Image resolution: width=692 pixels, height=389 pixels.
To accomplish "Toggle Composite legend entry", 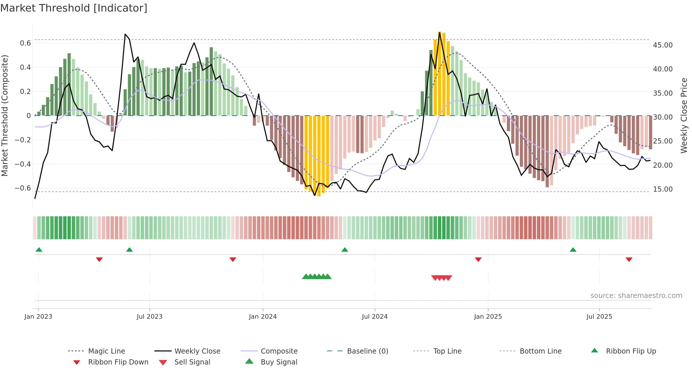I will [x=269, y=351].
